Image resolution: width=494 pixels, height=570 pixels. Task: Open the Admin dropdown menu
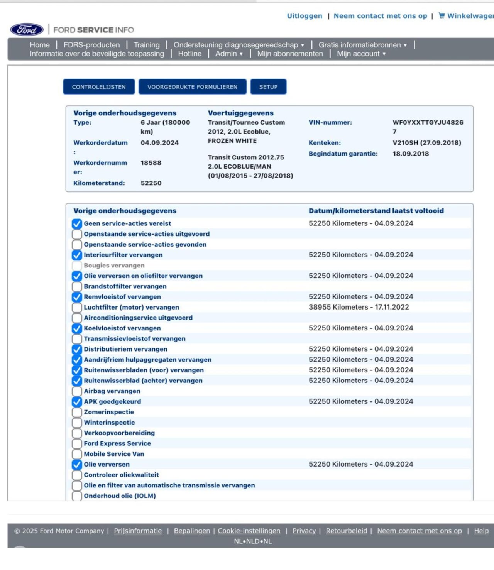point(229,54)
